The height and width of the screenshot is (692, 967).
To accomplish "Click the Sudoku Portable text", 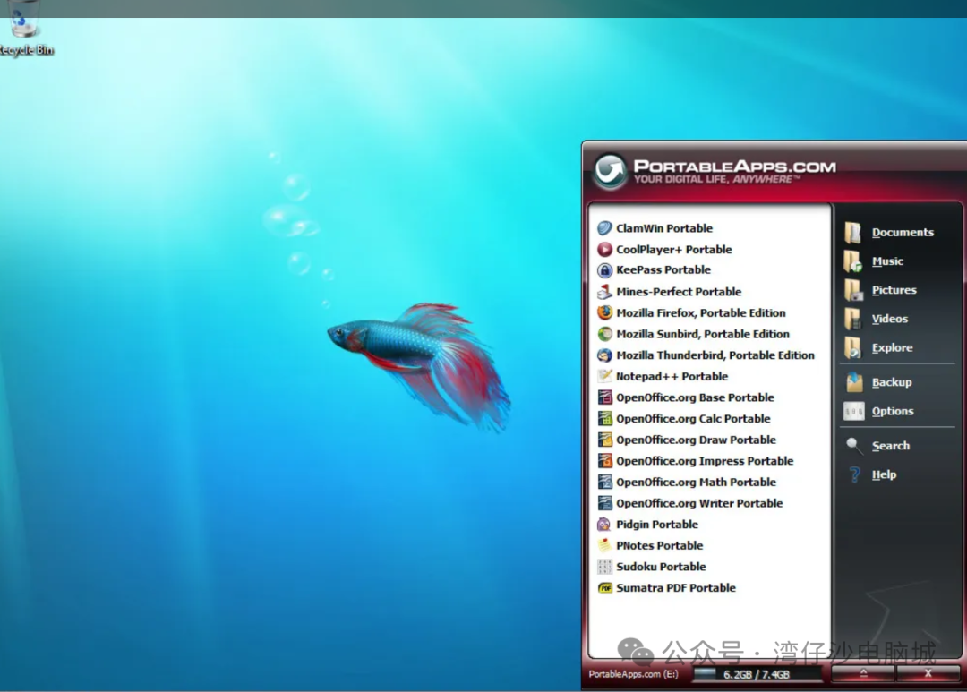I will [x=661, y=567].
